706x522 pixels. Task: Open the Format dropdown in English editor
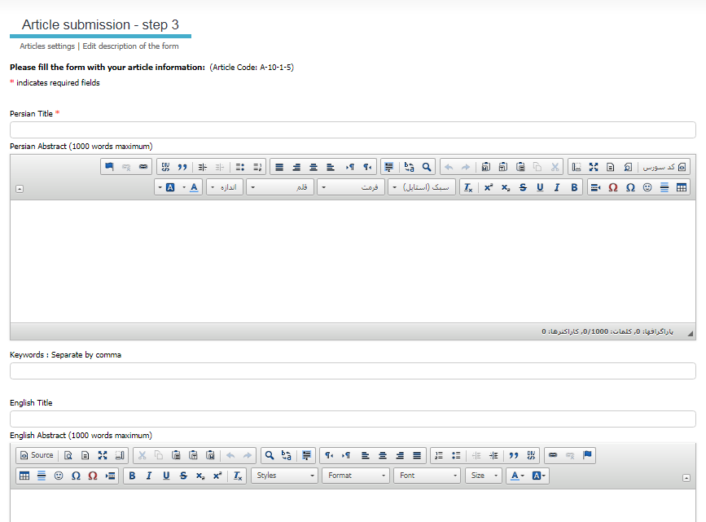(355, 476)
